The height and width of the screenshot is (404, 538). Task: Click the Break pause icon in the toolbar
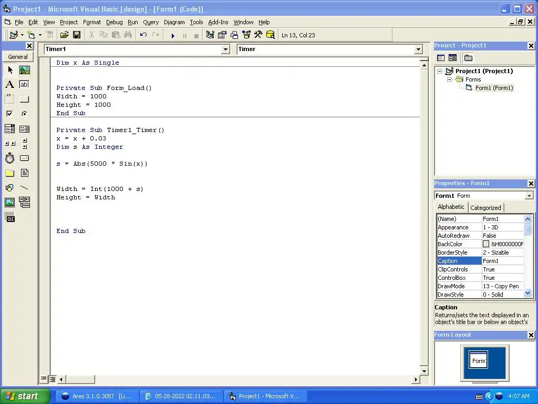click(184, 35)
